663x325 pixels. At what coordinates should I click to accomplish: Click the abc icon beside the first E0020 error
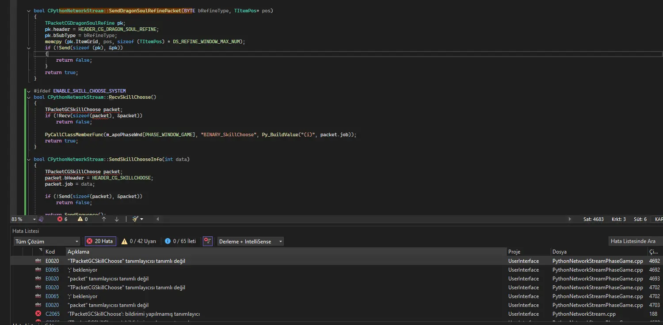pos(38,261)
